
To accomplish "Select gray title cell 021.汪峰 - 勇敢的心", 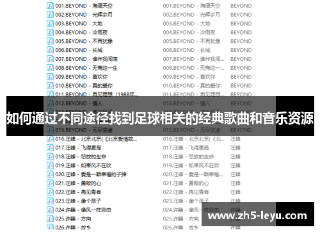I will pos(186,183).
